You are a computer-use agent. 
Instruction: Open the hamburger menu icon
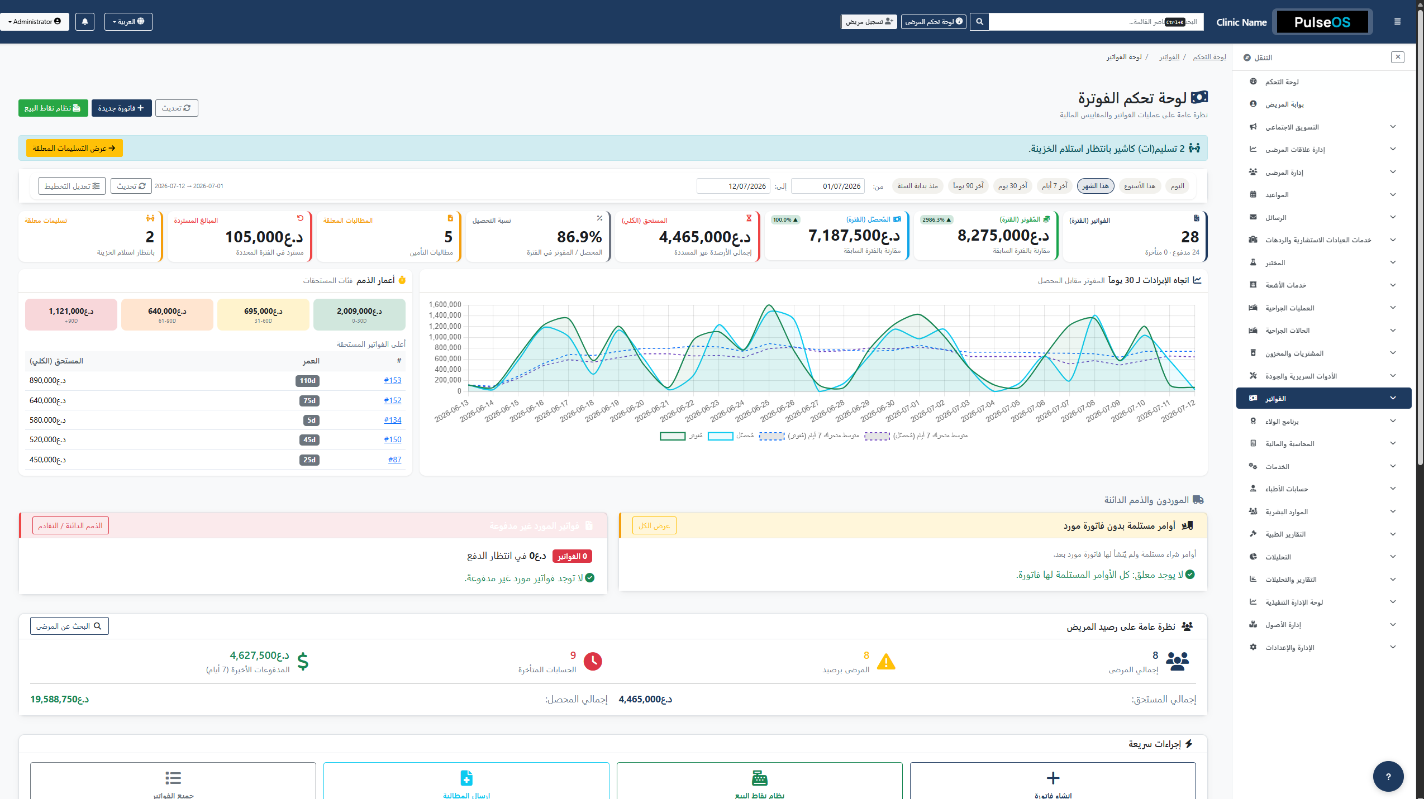(x=1397, y=22)
